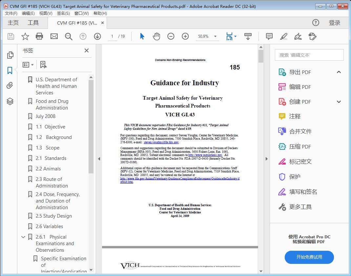Open Page Thumbnails panel

pos(10,55)
